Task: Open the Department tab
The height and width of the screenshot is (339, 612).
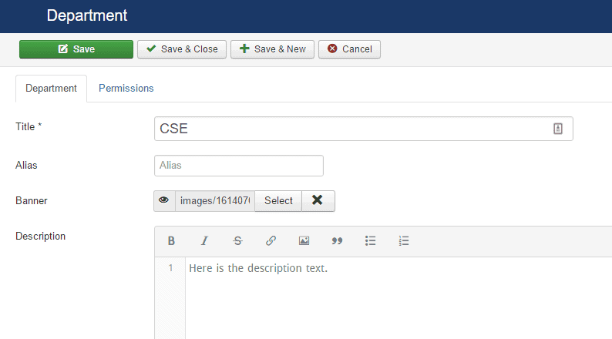Action: pyautogui.click(x=51, y=89)
